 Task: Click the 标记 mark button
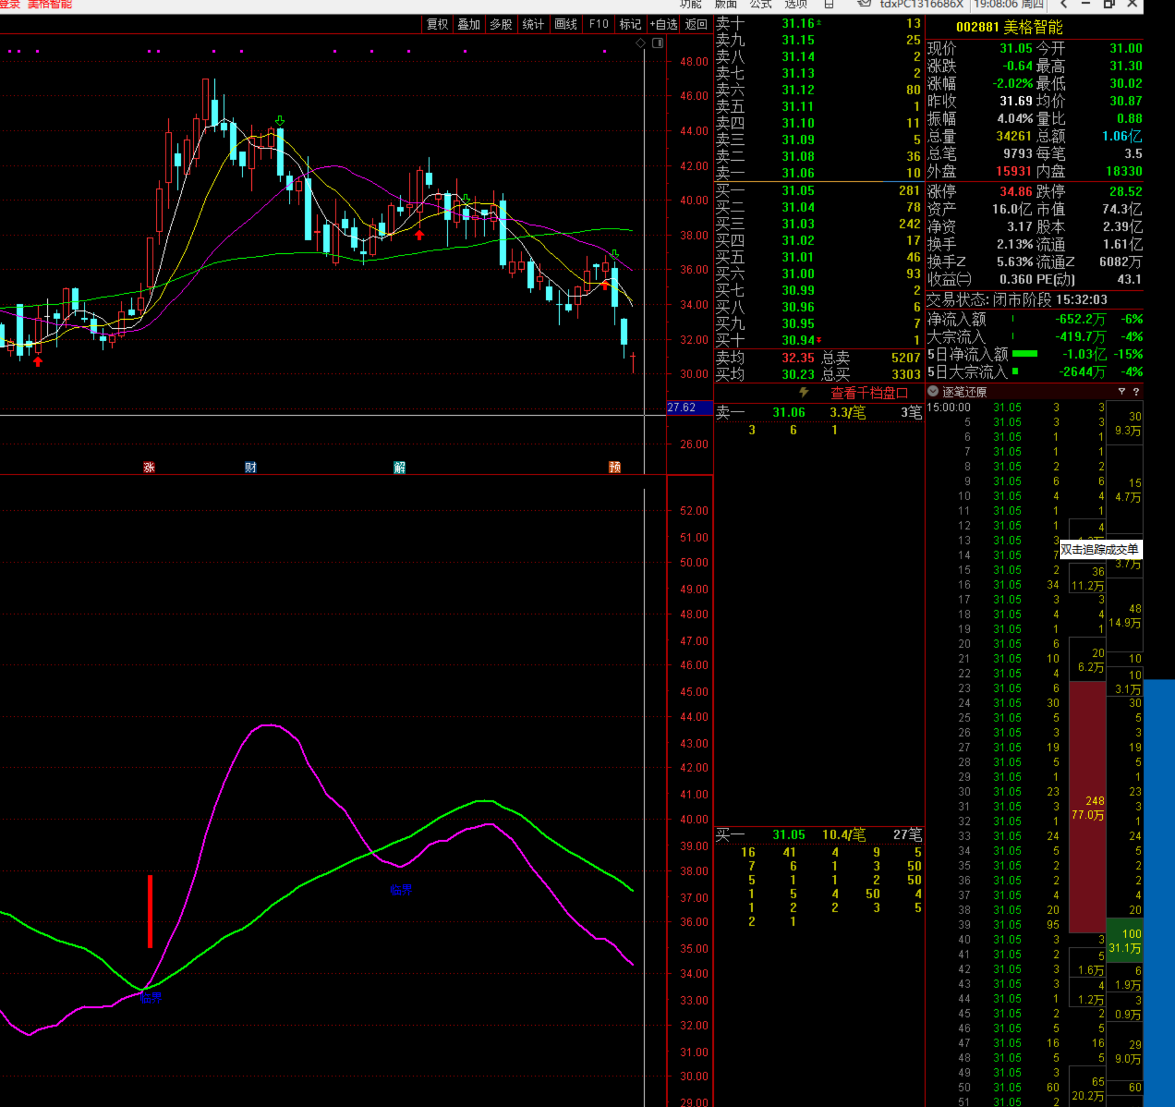point(630,24)
